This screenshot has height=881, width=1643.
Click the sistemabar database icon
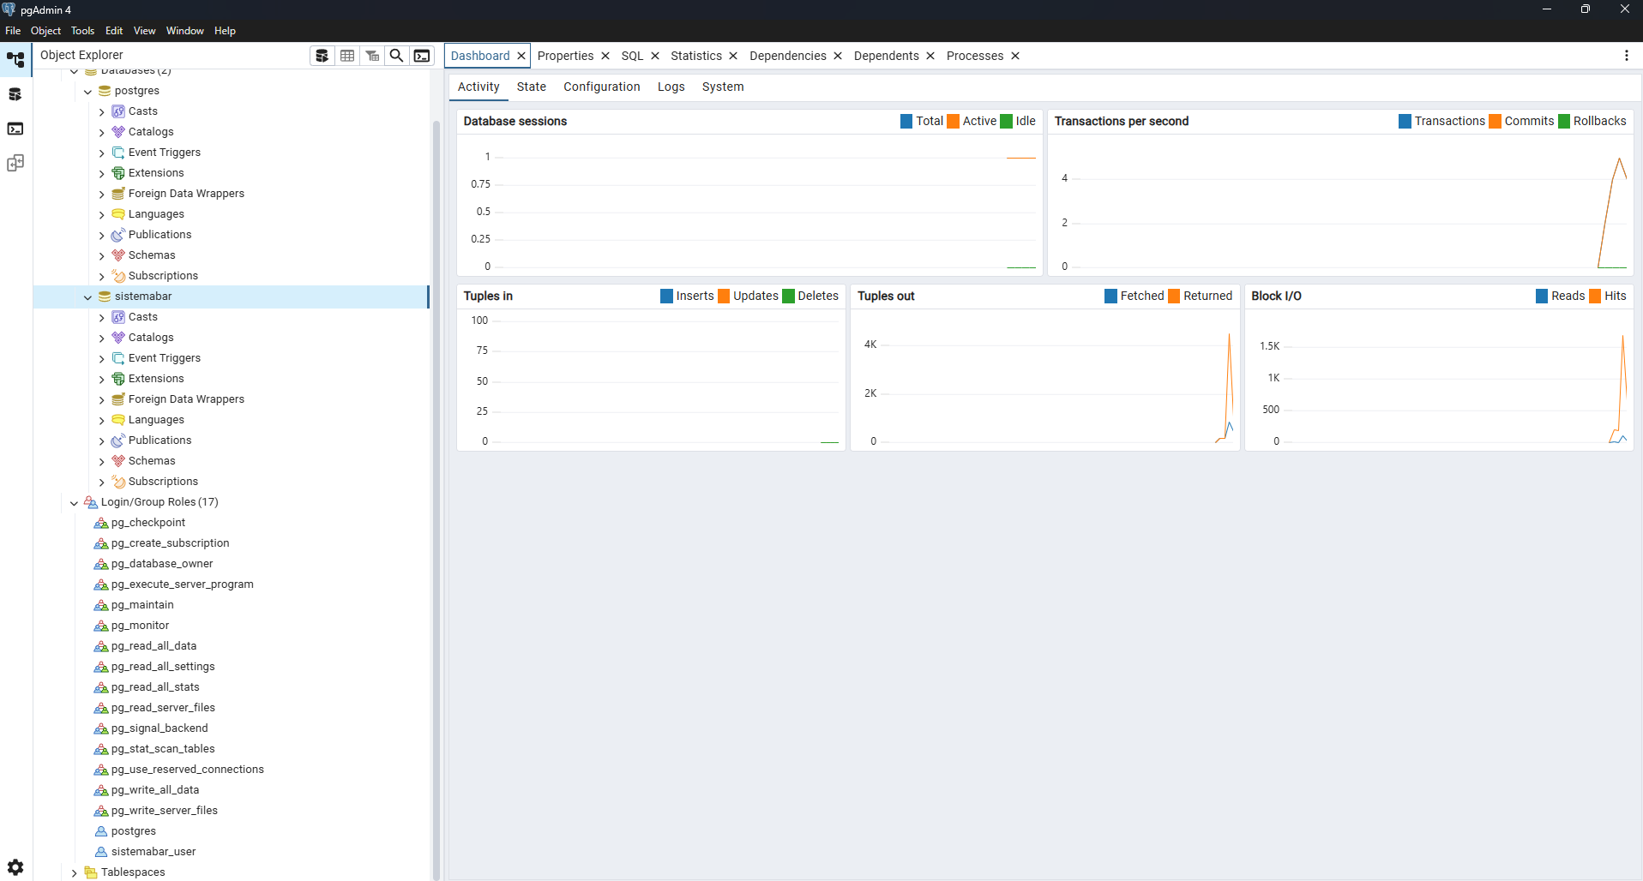(105, 297)
